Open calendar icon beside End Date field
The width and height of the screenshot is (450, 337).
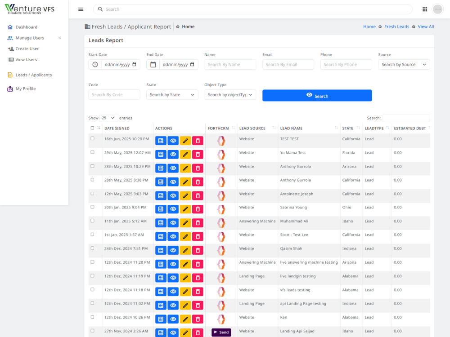click(x=153, y=64)
